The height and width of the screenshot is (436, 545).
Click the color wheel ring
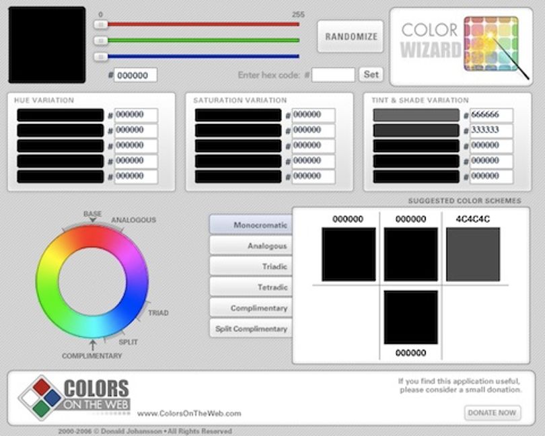click(92, 282)
